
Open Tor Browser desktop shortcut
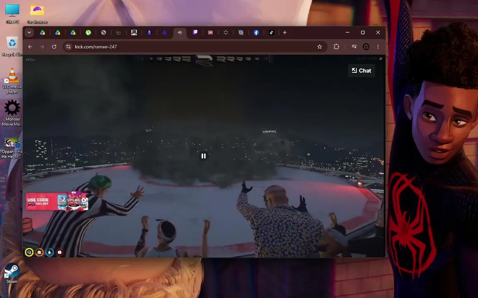[x=37, y=14]
